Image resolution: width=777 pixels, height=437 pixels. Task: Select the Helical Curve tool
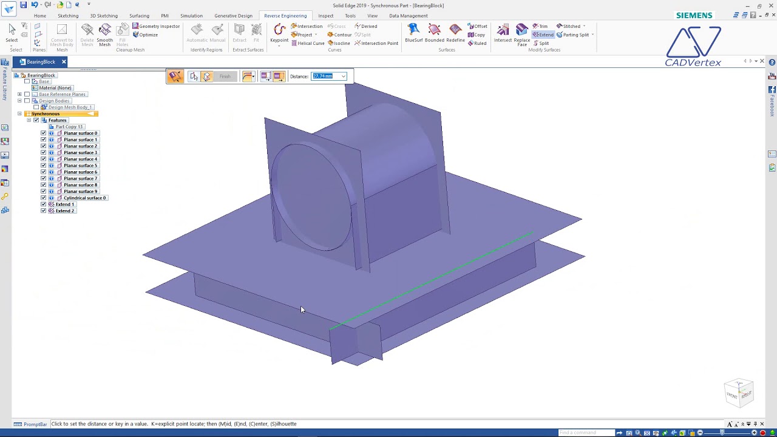click(308, 43)
